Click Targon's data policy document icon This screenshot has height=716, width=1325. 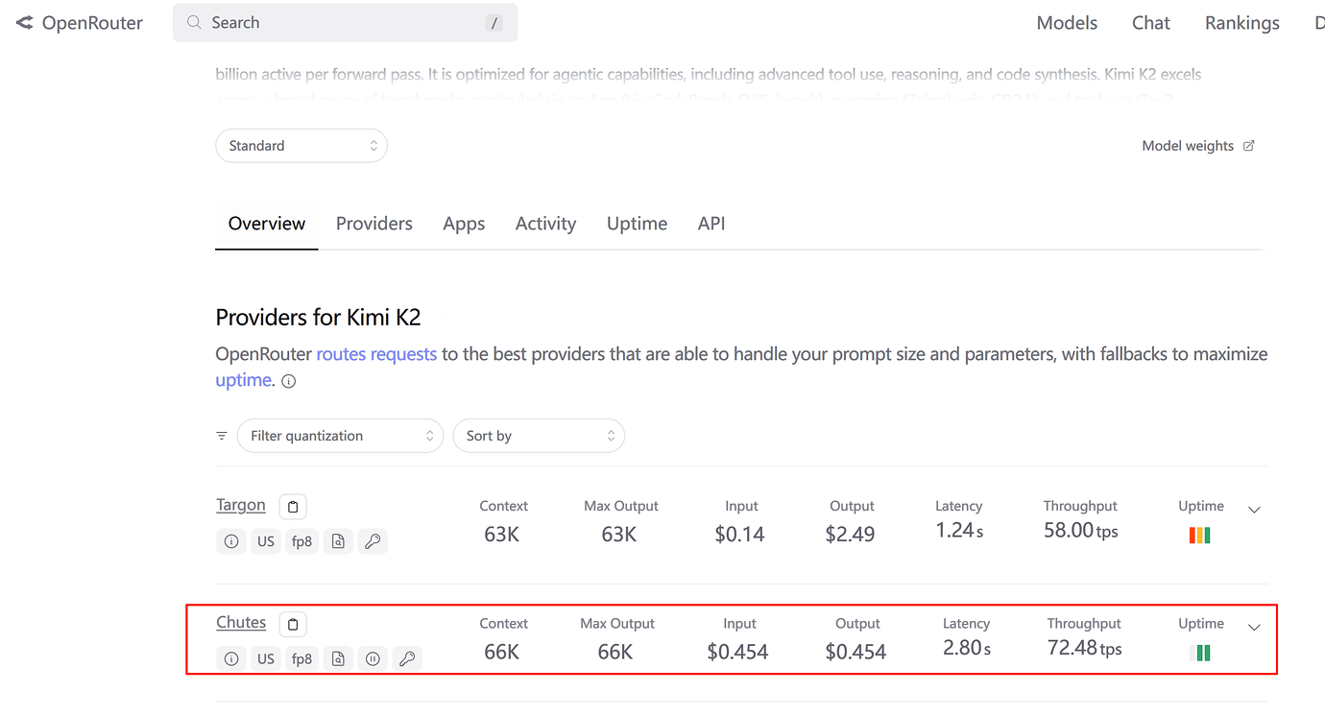(338, 541)
